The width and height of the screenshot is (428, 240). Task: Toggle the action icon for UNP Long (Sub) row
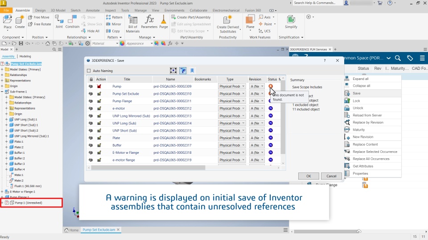[99, 123]
